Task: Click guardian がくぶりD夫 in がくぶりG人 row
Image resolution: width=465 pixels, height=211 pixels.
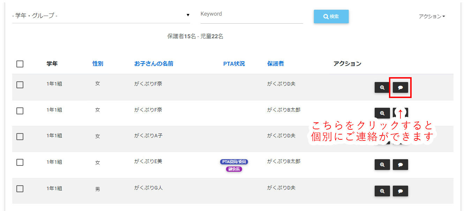Action: [x=281, y=188]
